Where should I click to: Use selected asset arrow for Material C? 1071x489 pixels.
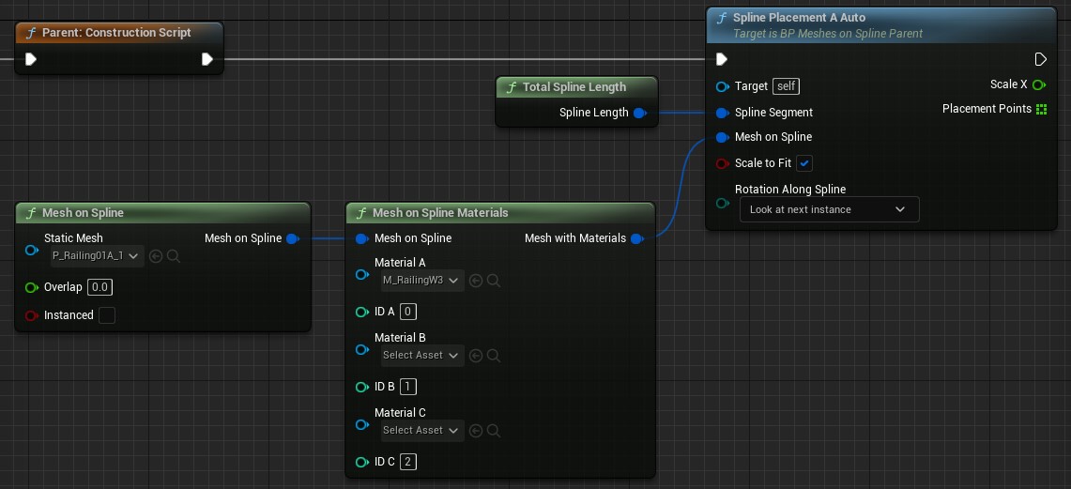[x=476, y=431]
